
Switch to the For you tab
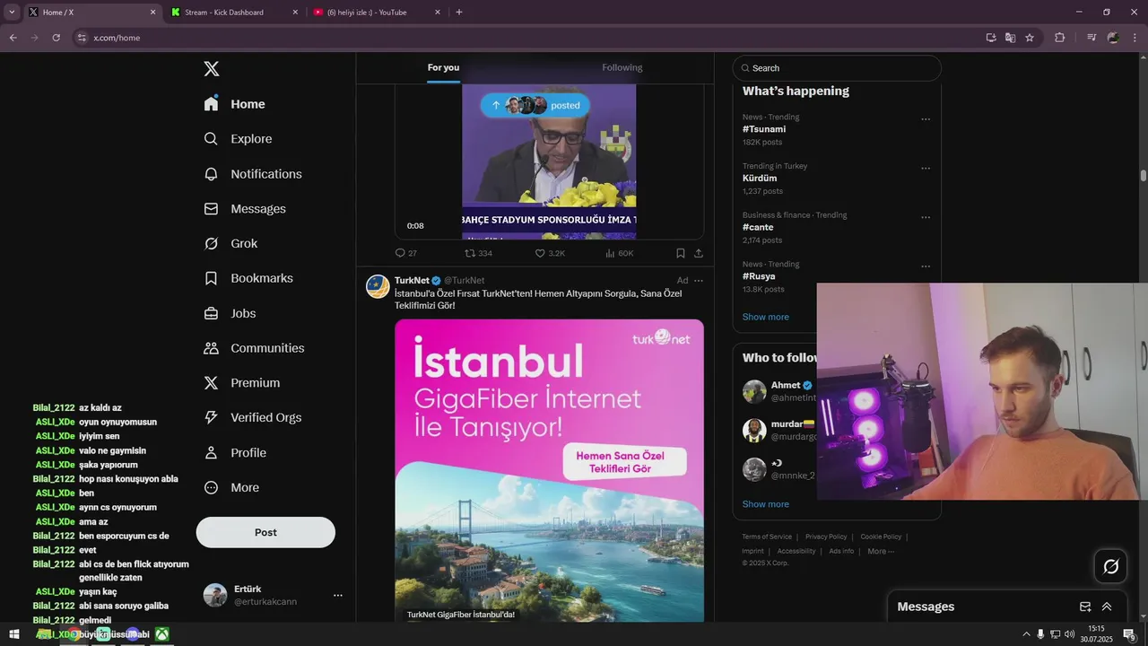[443, 67]
